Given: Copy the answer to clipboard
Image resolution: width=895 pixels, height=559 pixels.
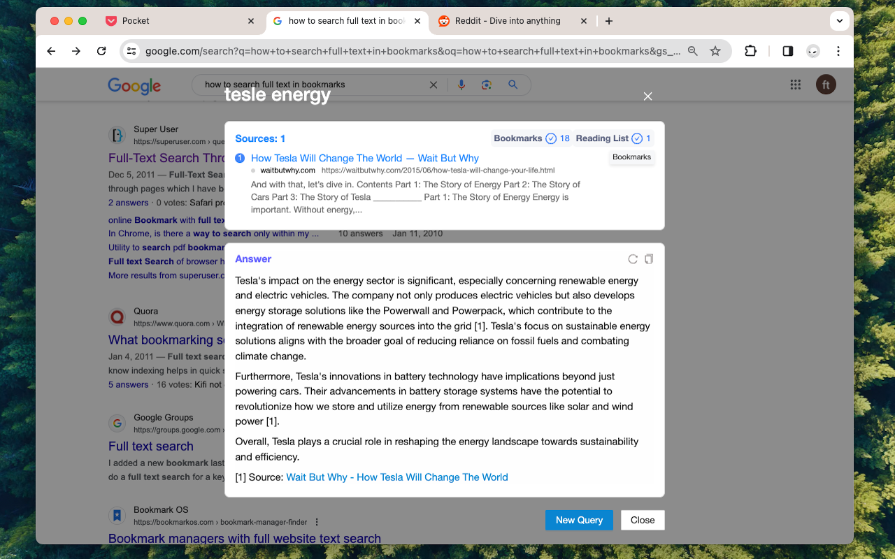Looking at the screenshot, I should point(649,259).
